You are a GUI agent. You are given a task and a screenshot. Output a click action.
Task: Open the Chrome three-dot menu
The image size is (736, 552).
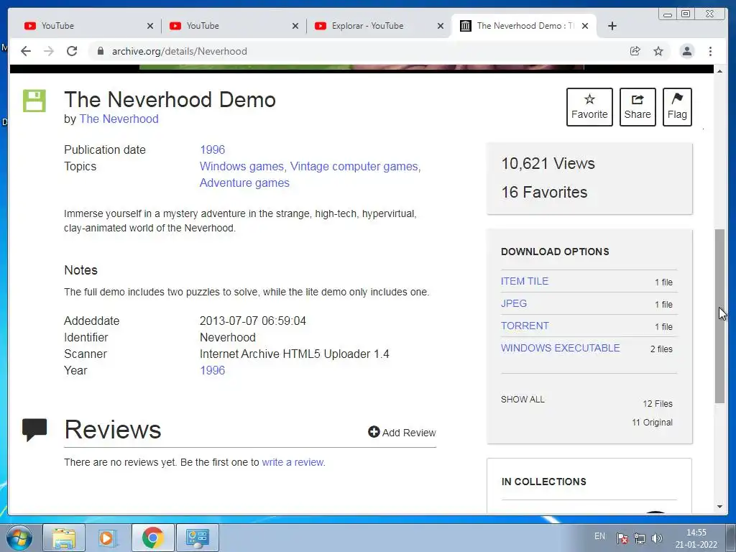tap(711, 51)
